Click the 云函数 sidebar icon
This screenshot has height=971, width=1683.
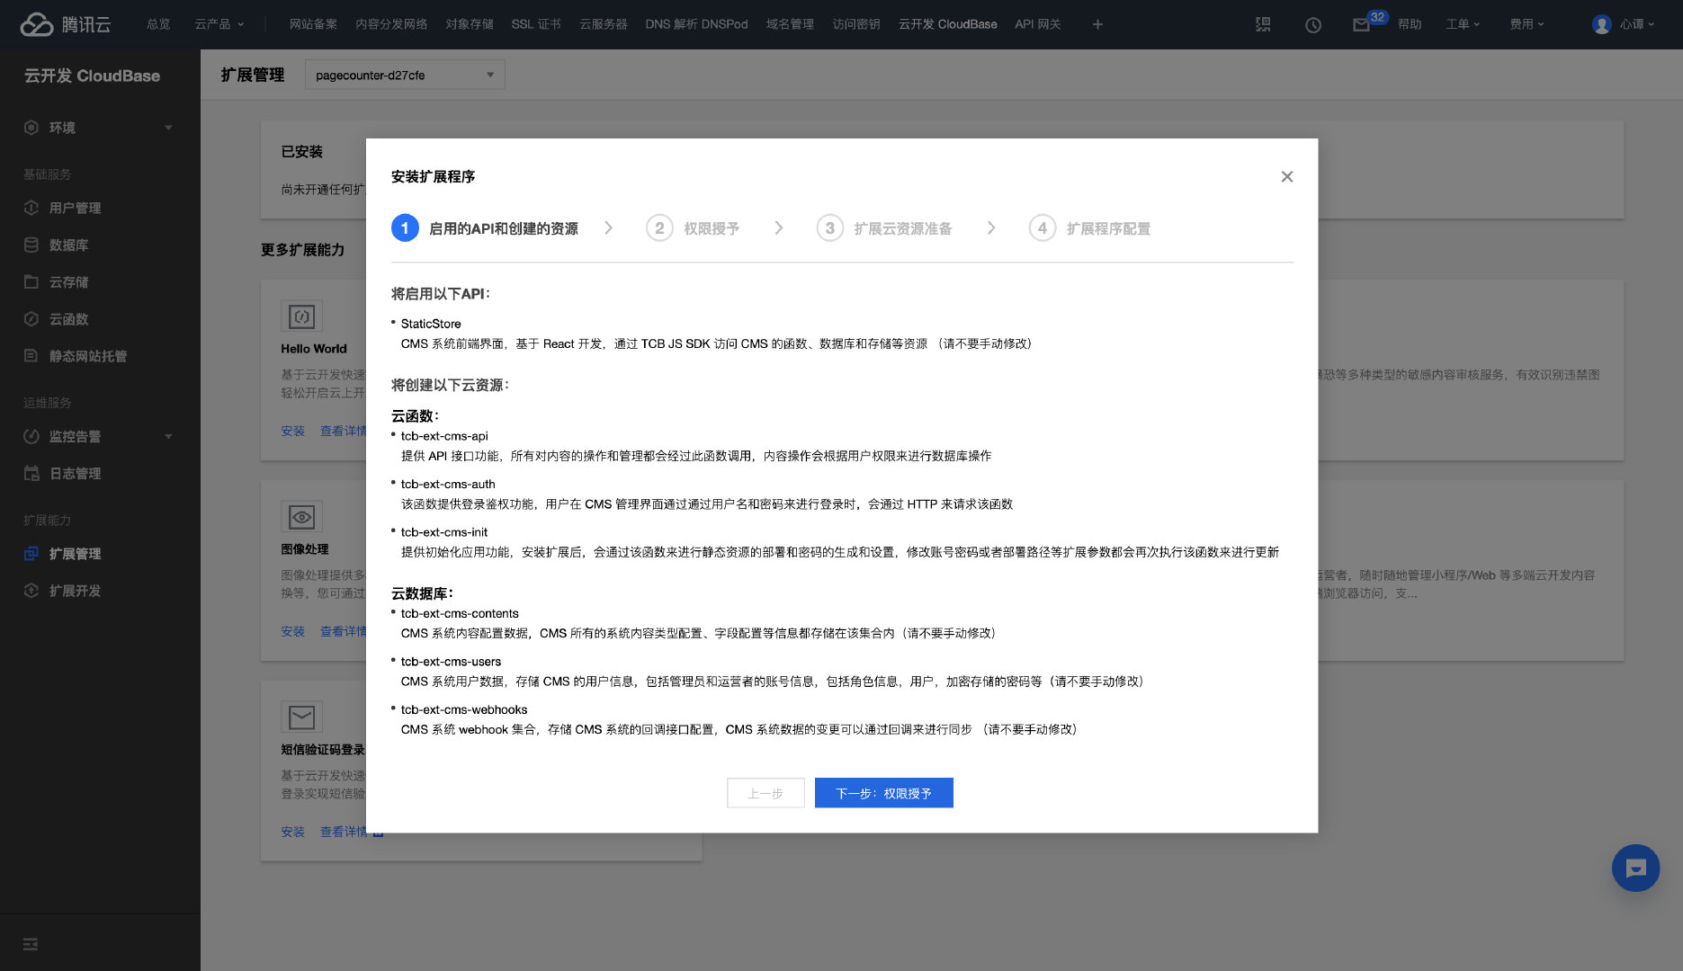(31, 319)
